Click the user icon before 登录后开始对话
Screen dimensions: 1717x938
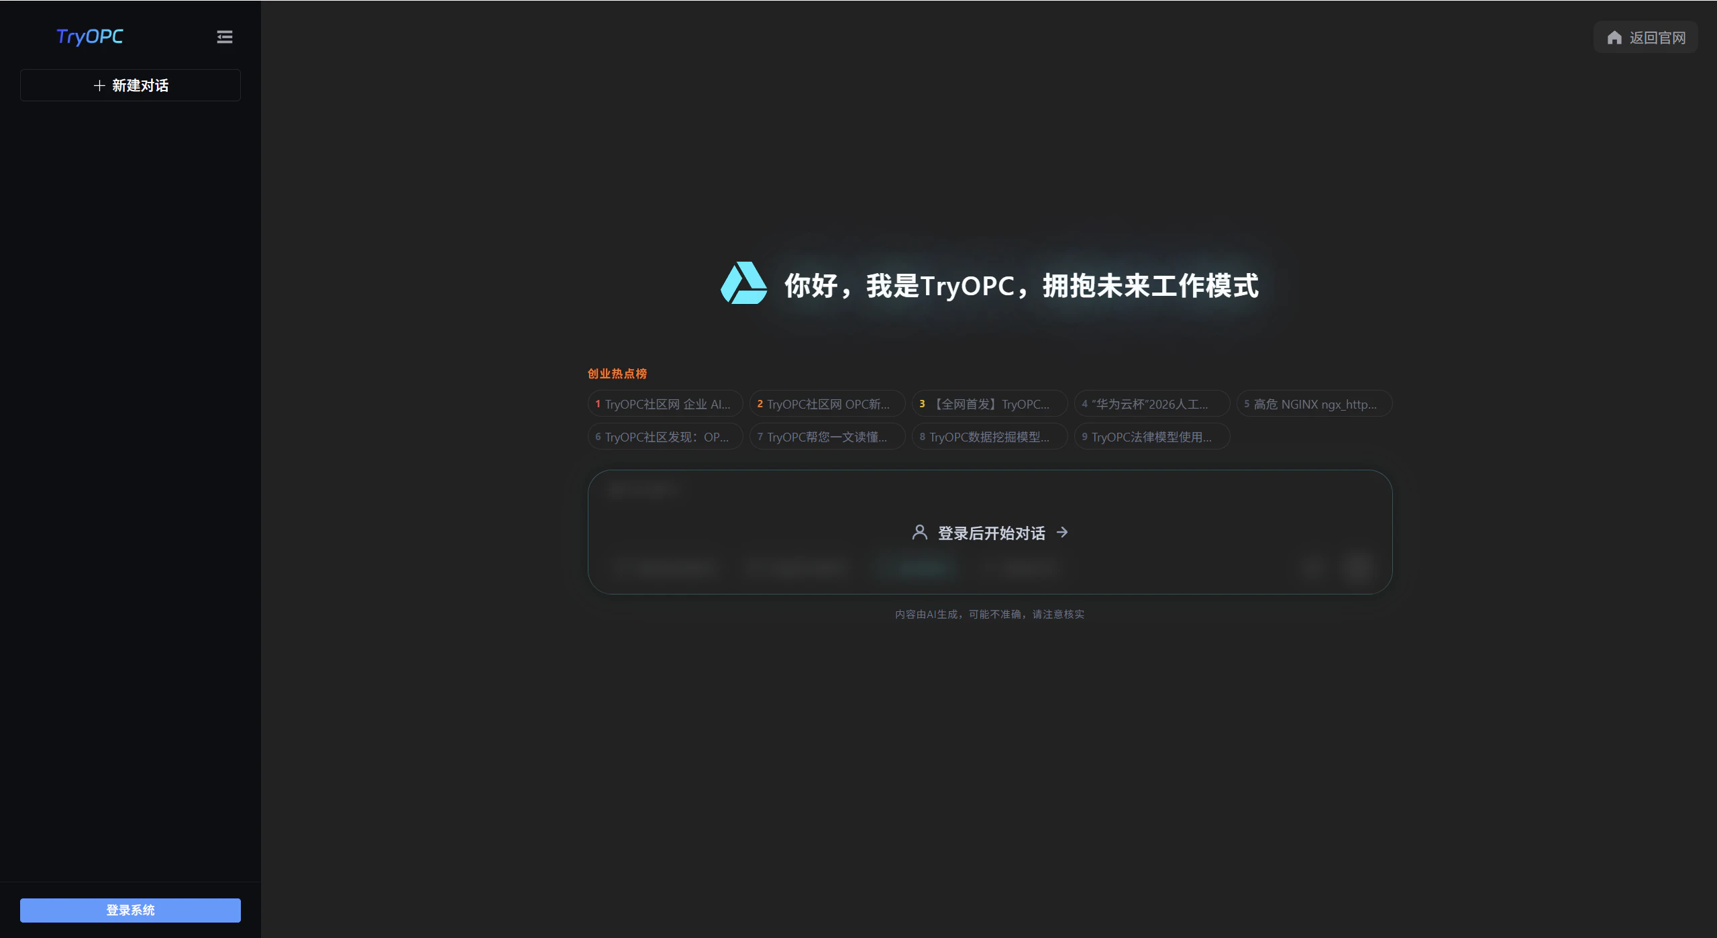(920, 533)
